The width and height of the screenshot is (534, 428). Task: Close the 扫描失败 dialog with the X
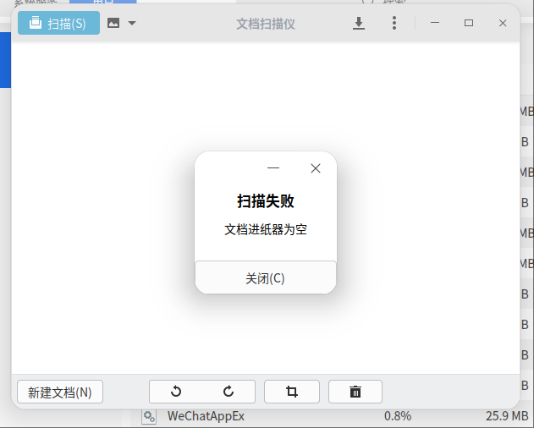pos(316,168)
